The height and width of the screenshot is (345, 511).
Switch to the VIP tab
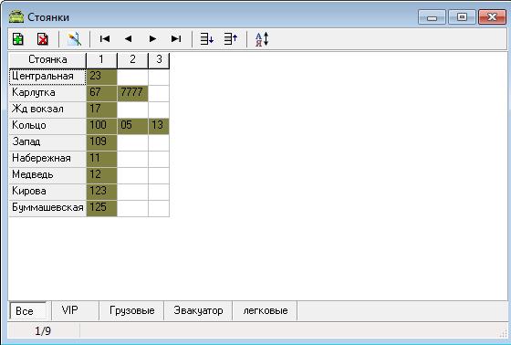[75, 310]
